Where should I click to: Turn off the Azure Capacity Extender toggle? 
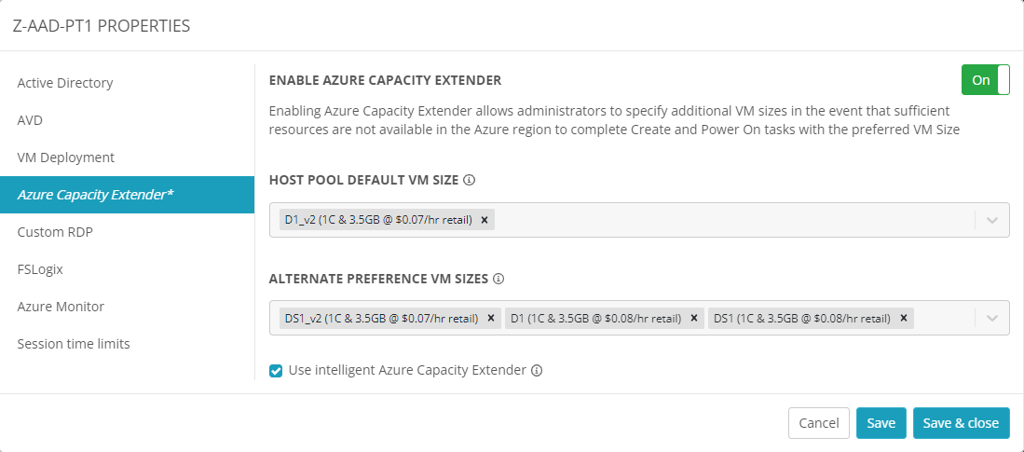(x=985, y=80)
